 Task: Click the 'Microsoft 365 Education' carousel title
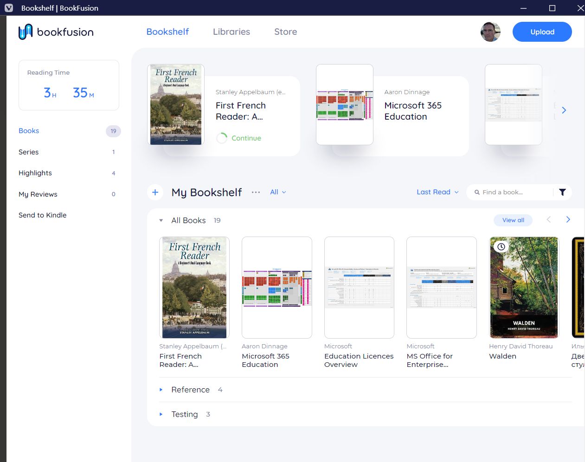point(413,111)
